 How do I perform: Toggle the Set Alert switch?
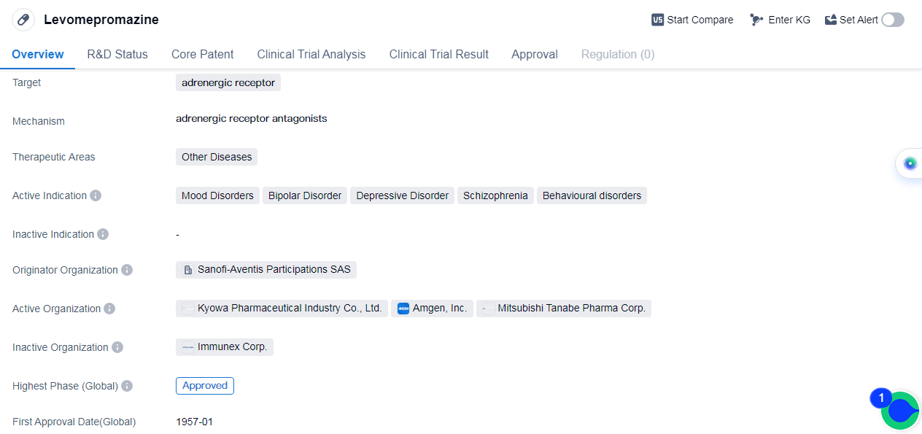point(892,20)
